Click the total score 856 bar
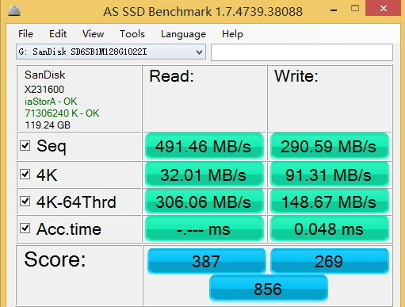This screenshot has width=405, height=307. [269, 288]
